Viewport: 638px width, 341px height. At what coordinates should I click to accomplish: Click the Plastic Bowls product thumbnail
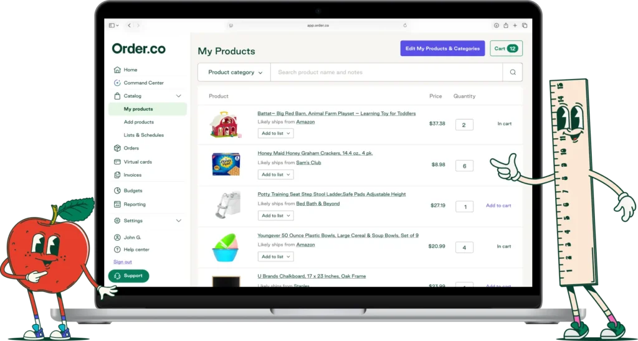click(x=225, y=247)
